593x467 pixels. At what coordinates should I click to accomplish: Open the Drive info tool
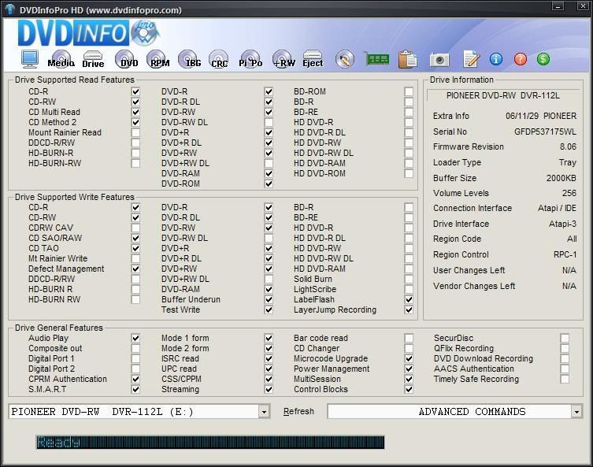pos(93,59)
